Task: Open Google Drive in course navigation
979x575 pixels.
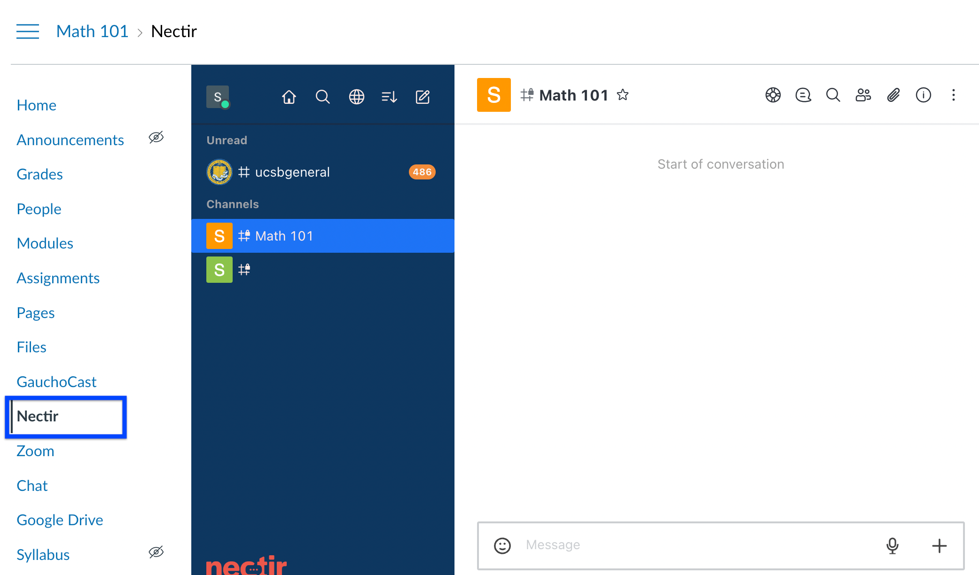Action: click(60, 520)
